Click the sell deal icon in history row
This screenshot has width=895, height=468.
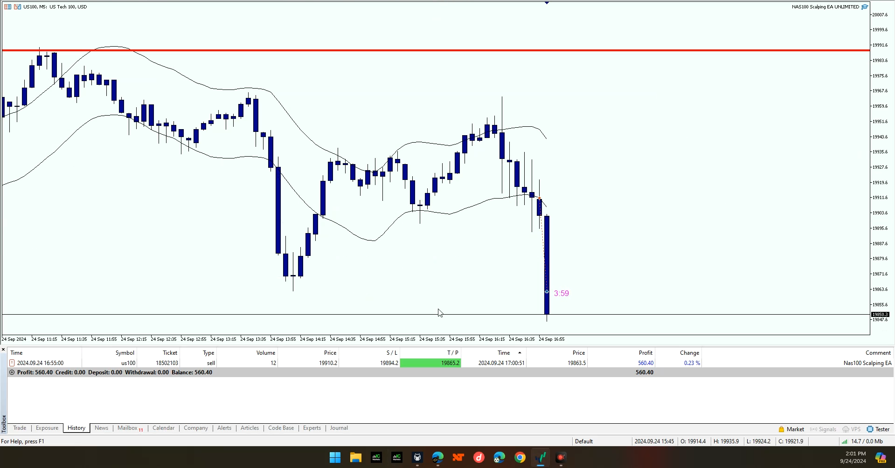pyautogui.click(x=12, y=363)
